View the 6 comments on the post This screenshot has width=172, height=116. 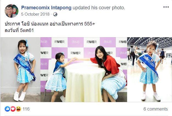coord(156,109)
